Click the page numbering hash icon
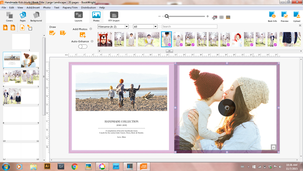 click(22, 28)
